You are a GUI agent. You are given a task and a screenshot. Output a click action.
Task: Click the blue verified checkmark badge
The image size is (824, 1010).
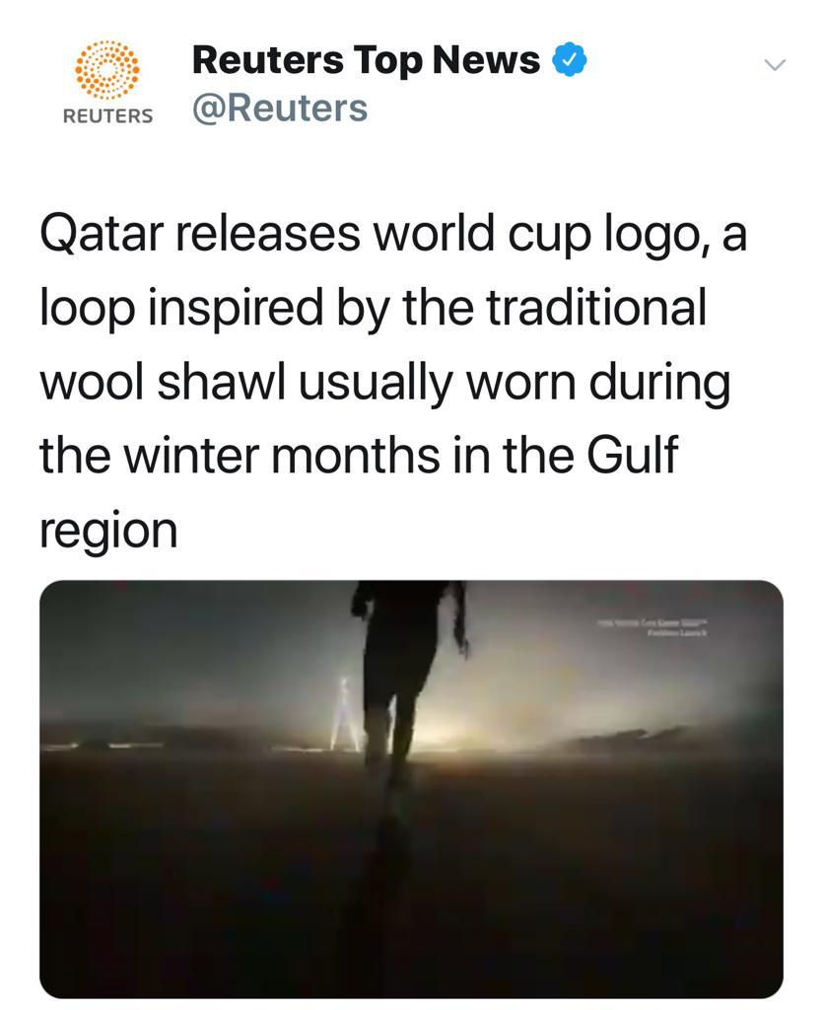tap(570, 60)
